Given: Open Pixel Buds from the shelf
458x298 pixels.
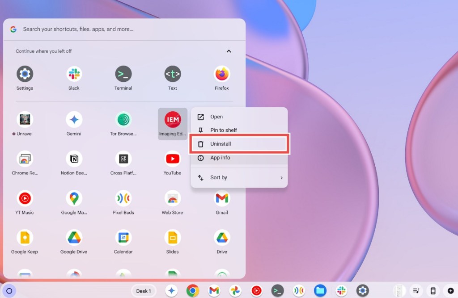Looking at the screenshot, I should coord(299,291).
